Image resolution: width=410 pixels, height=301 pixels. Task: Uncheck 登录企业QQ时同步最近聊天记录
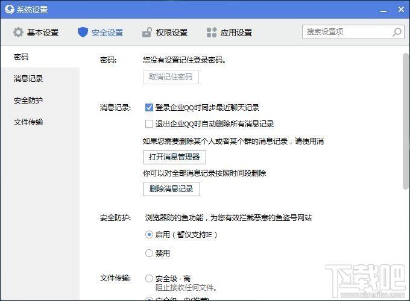(x=149, y=107)
